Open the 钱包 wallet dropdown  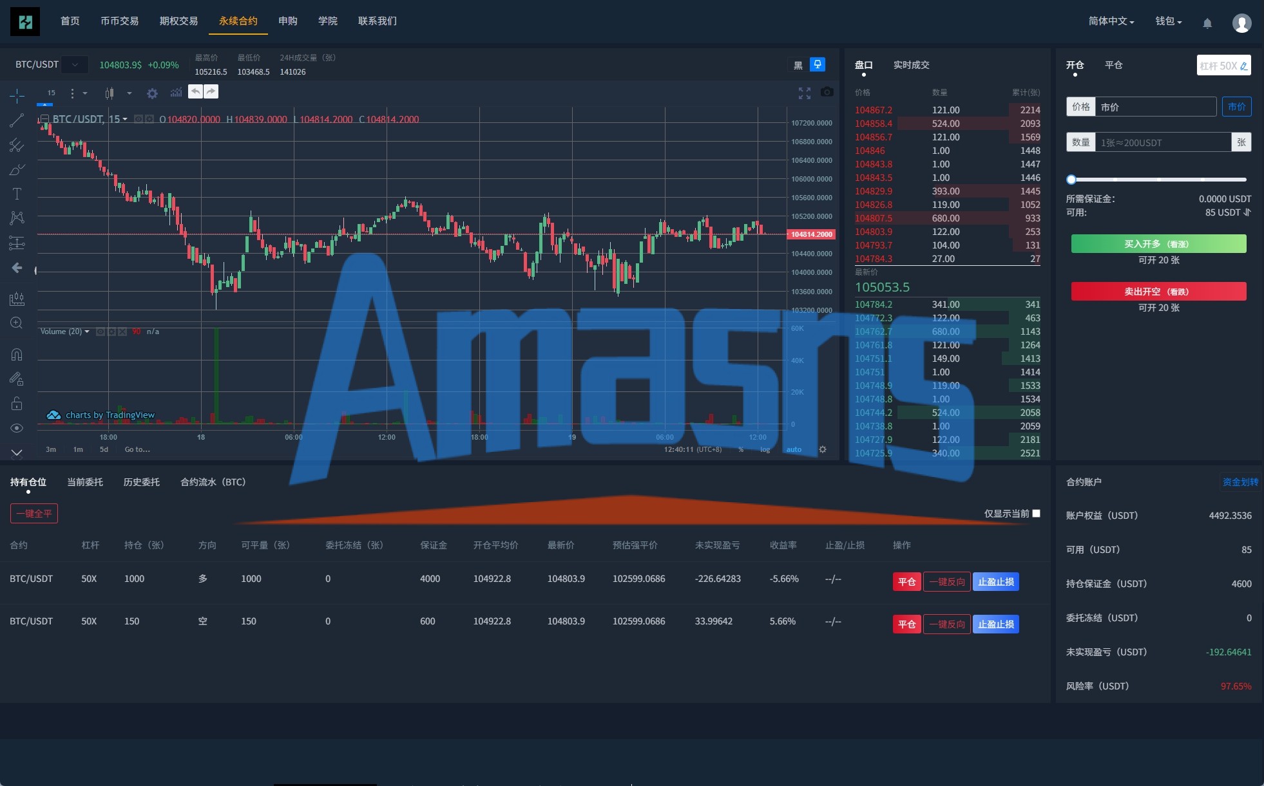click(x=1168, y=21)
